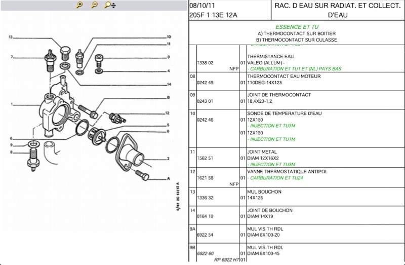
Task: Click the green ESSENCE ET TU heading
Action: tap(296, 27)
